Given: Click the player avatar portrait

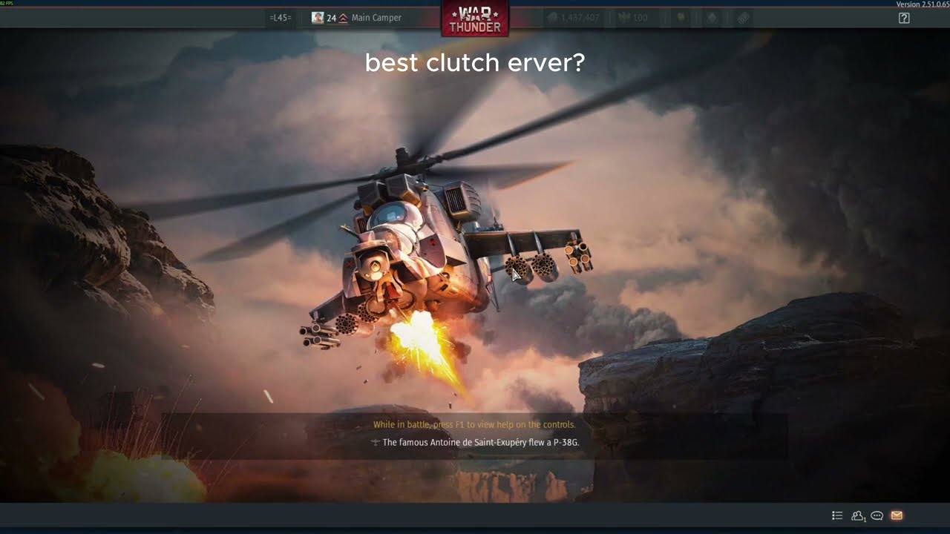Looking at the screenshot, I should click(x=318, y=18).
